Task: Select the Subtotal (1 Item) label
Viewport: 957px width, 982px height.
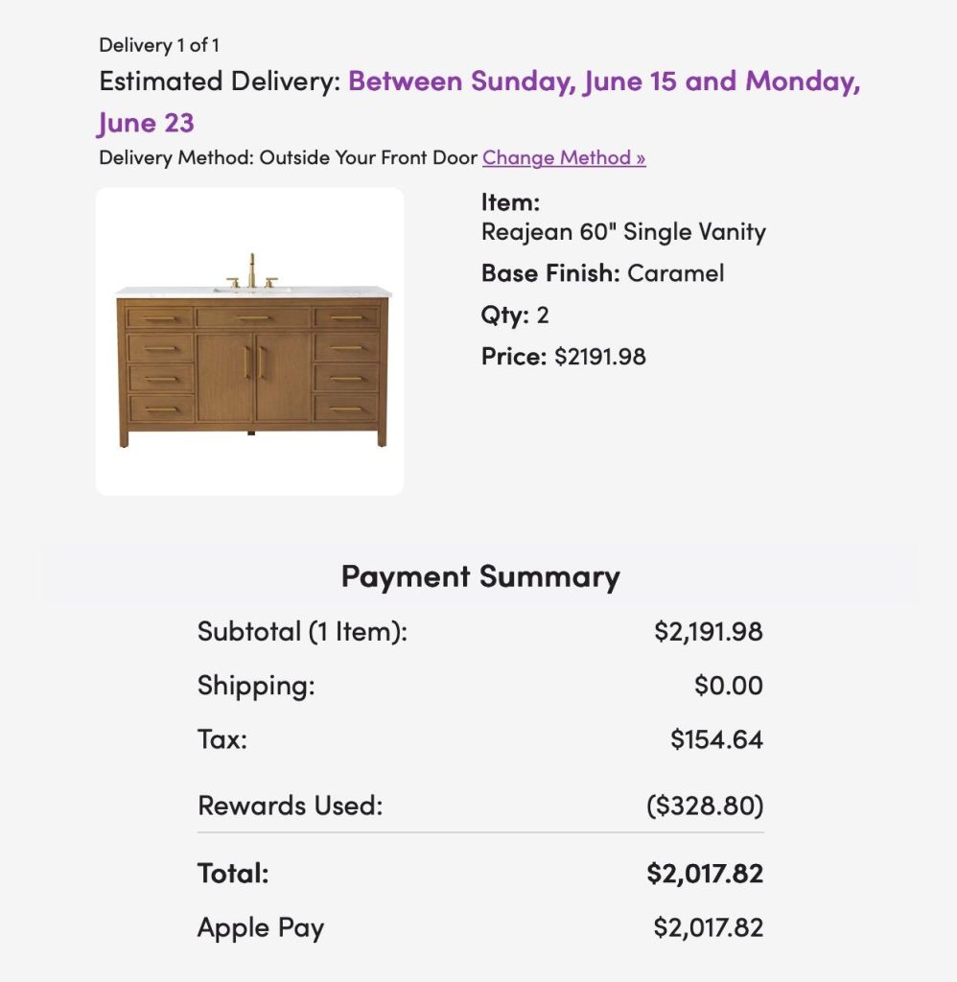Action: point(302,632)
